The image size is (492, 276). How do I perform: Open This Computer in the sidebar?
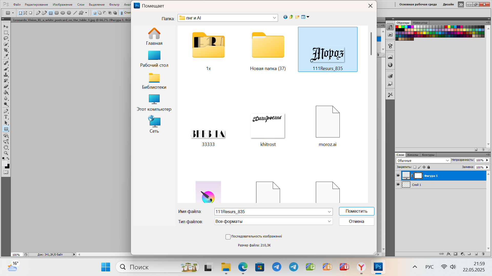tap(154, 103)
